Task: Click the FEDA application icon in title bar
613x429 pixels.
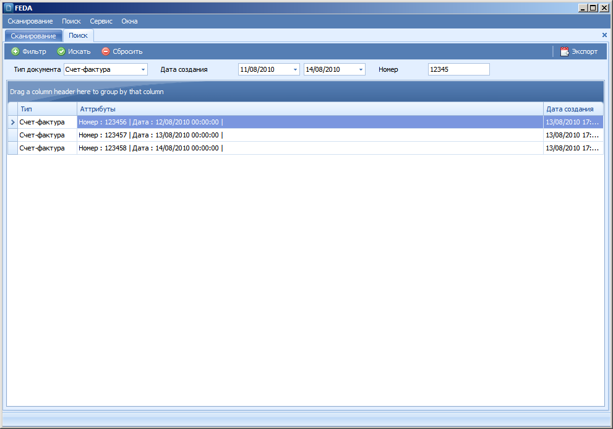Action: click(x=9, y=8)
